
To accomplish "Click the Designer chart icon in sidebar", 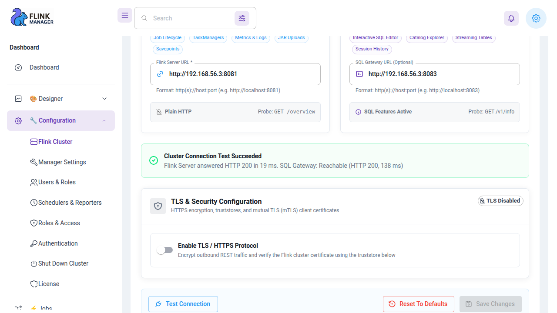I will pos(18,99).
